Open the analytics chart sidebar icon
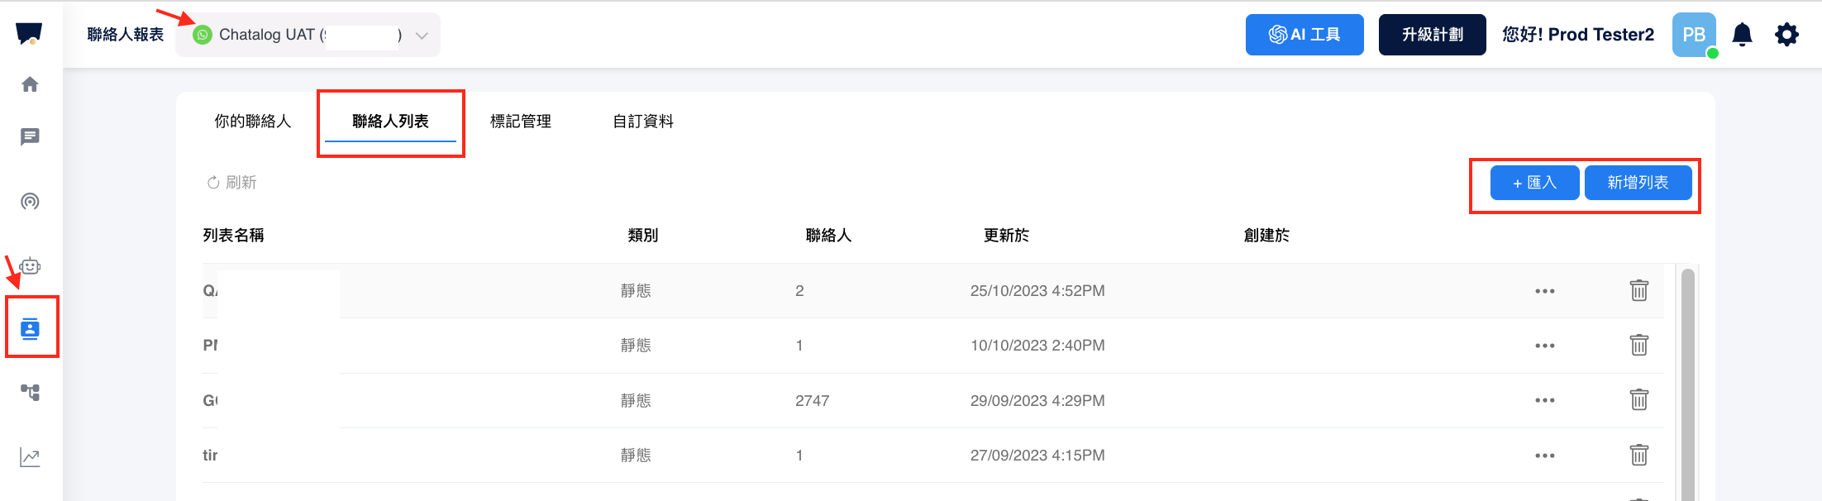 pyautogui.click(x=30, y=457)
